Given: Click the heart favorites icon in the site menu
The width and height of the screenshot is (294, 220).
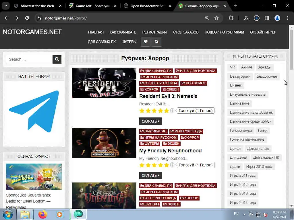Looking at the screenshot, I should [x=146, y=42].
